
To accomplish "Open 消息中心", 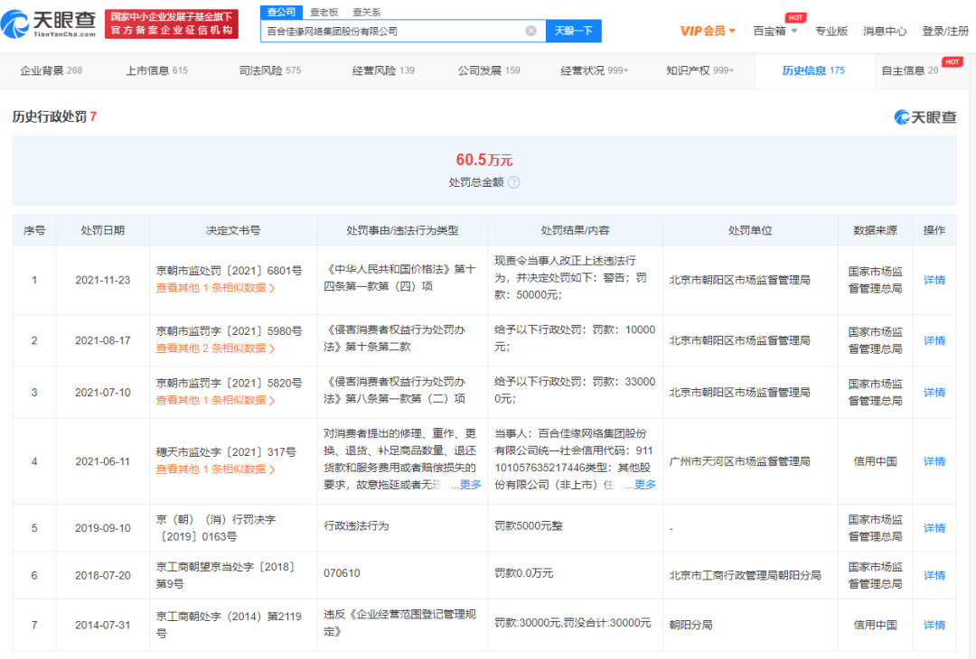I will (885, 31).
